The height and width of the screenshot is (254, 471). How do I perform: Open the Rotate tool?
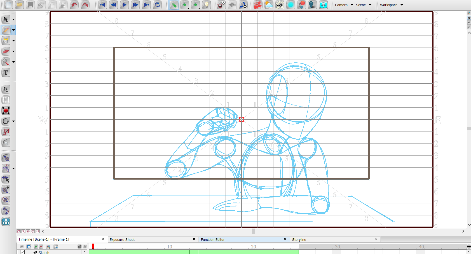click(6, 121)
